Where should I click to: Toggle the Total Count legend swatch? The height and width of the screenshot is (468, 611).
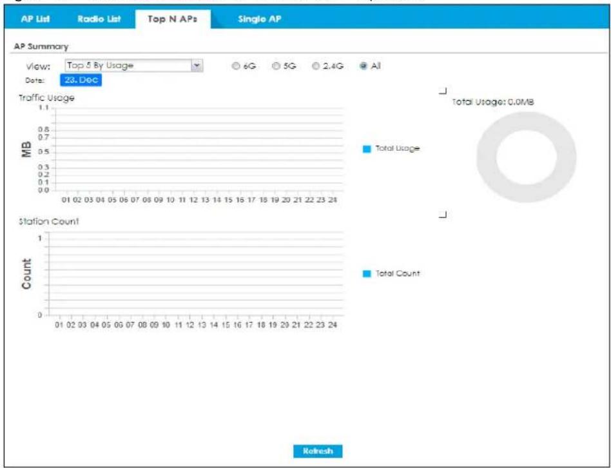click(367, 274)
